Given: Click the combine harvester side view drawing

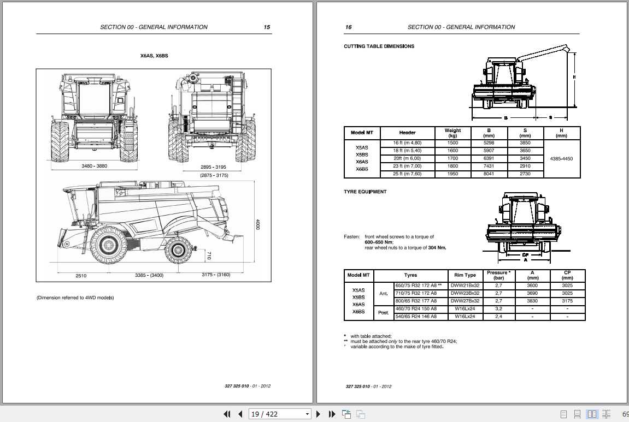Looking at the screenshot, I should point(148,229).
